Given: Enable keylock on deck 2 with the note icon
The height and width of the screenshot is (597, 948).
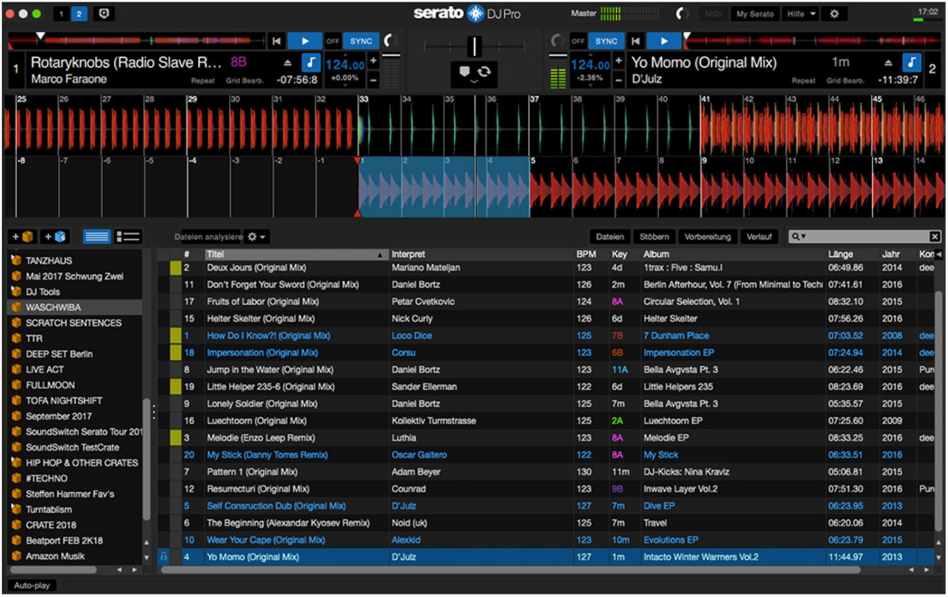Looking at the screenshot, I should [x=911, y=63].
